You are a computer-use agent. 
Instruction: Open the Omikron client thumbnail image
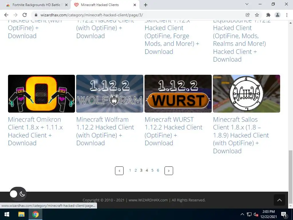pyautogui.click(x=41, y=94)
